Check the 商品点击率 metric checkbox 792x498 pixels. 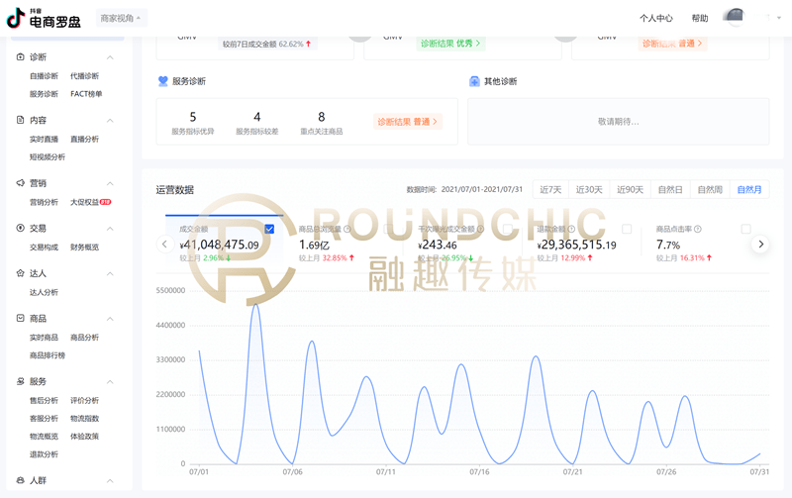(x=745, y=229)
